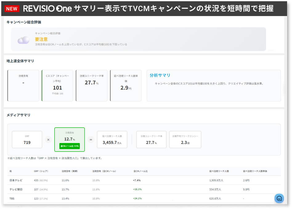Click the 全CMノーム比 column header

click(140, 171)
